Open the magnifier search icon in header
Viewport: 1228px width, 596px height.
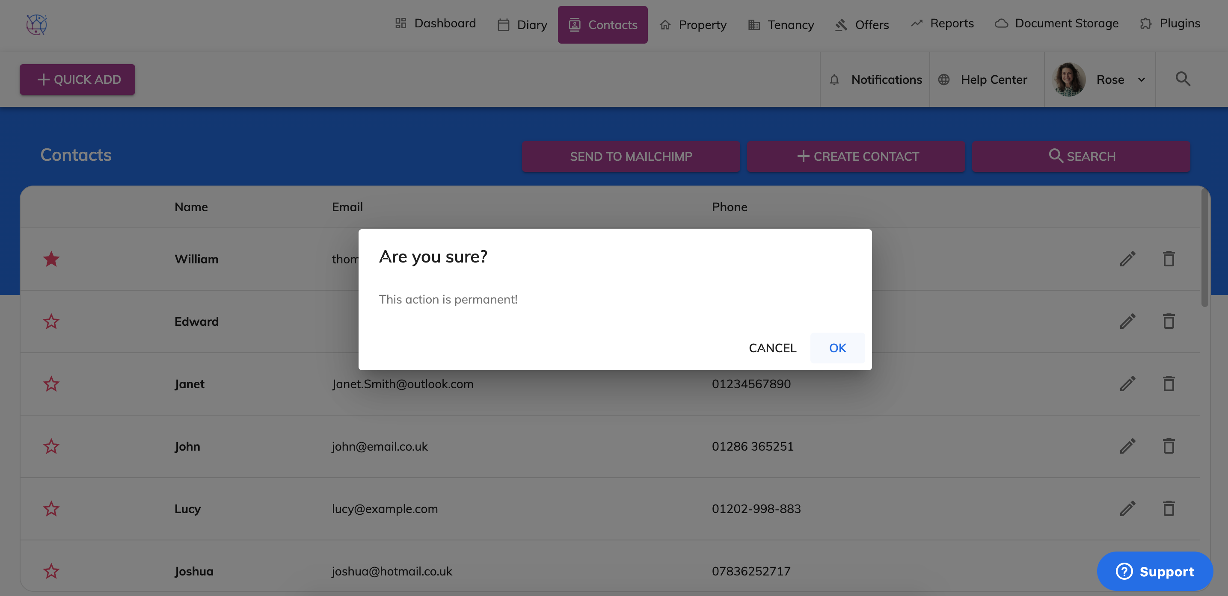(x=1183, y=79)
